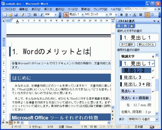This screenshot has height=130, width=162.
Task: Expand the task pane title menu arrow
Action: pyautogui.click(x=155, y=21)
